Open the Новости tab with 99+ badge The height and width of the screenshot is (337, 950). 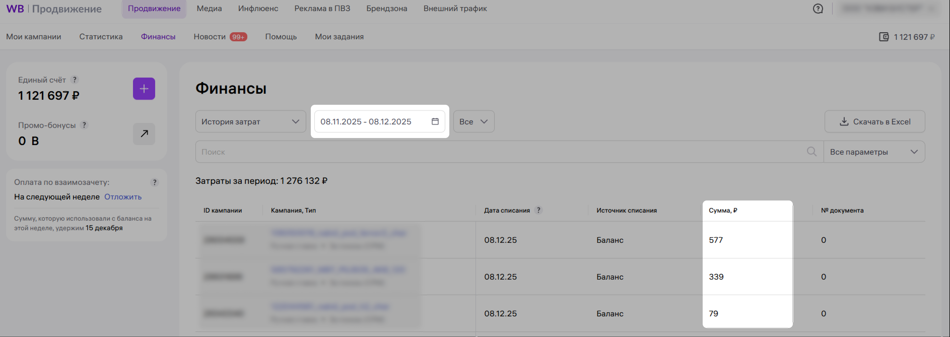click(220, 37)
